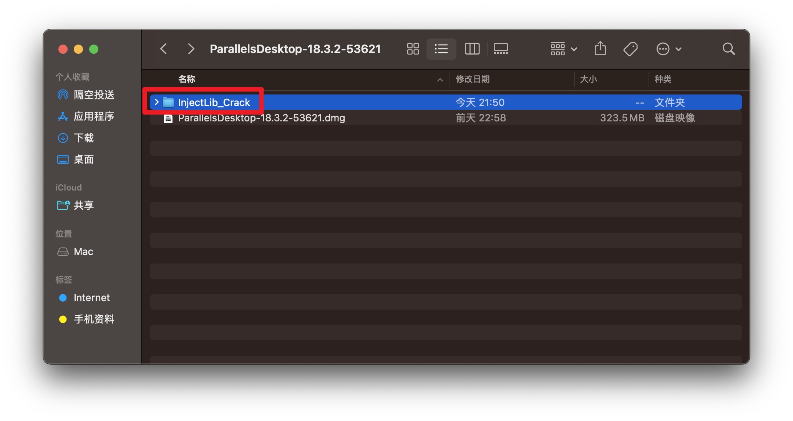Switch to column view mode

[472, 49]
